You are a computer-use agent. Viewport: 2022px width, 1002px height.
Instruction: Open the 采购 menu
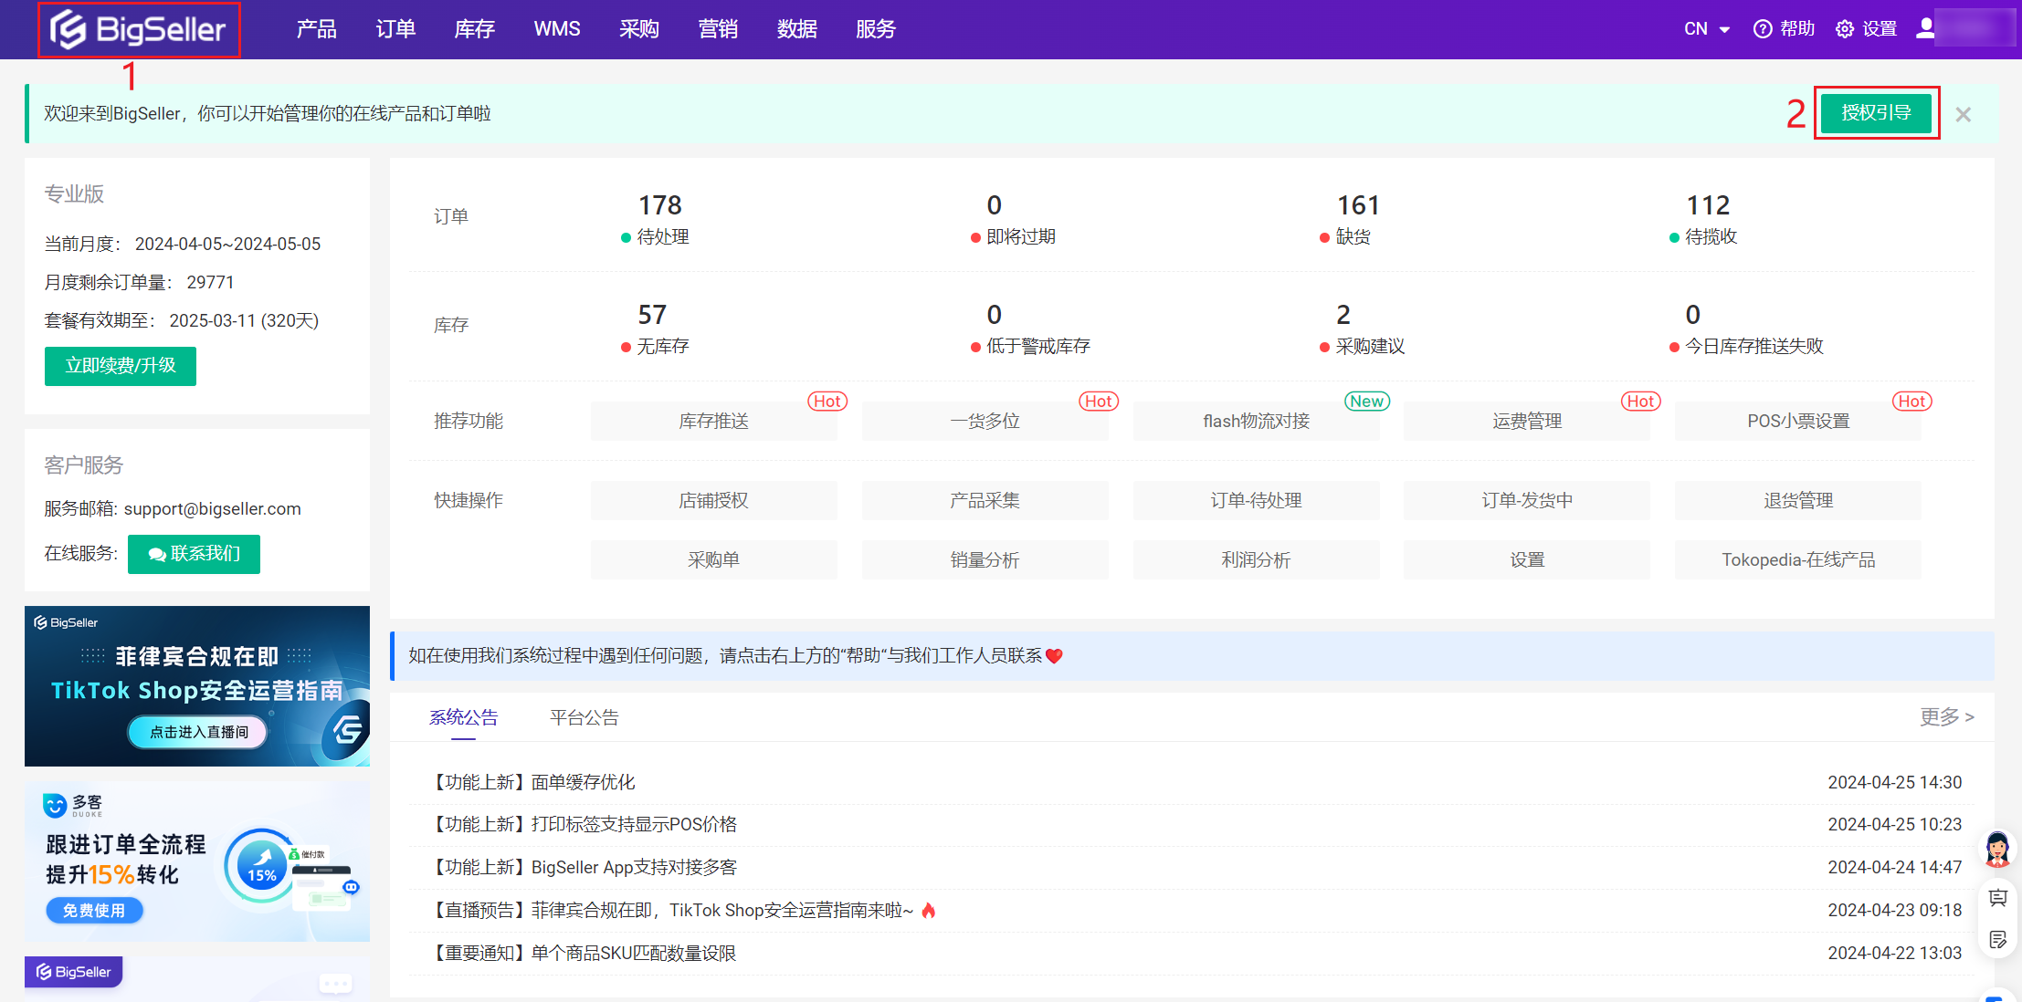[639, 29]
